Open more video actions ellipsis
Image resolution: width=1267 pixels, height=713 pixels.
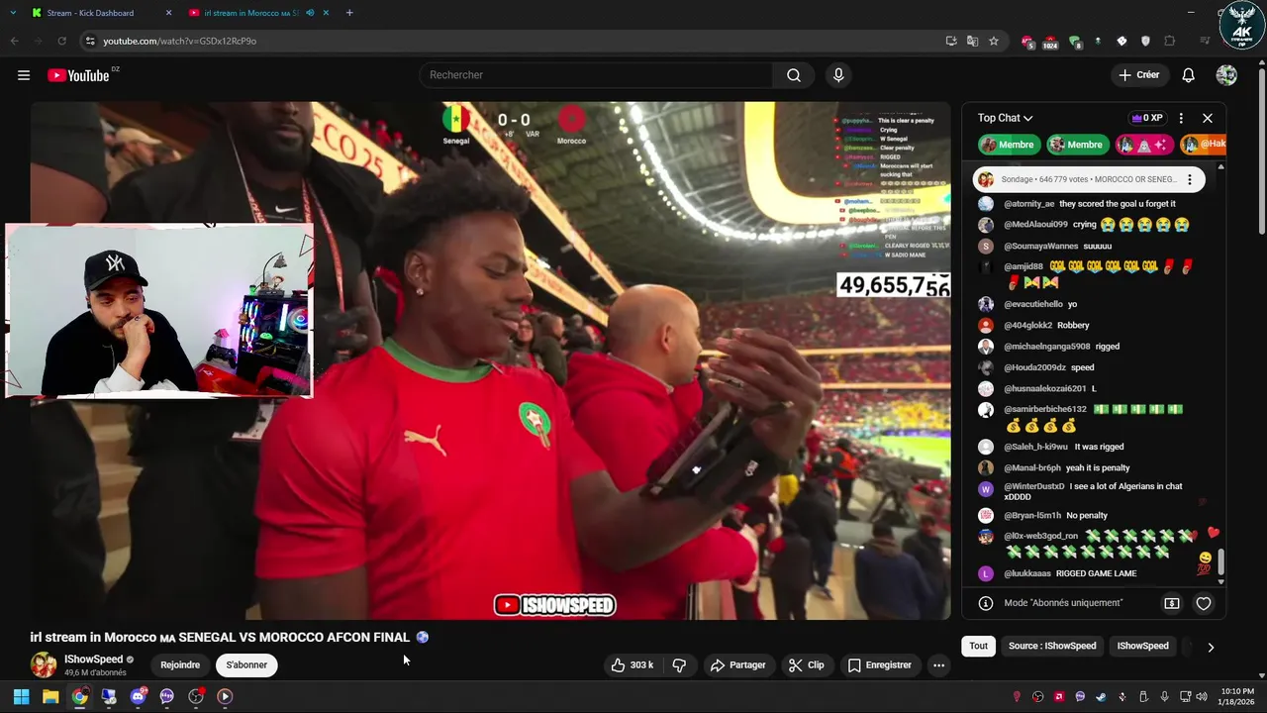[x=938, y=665]
